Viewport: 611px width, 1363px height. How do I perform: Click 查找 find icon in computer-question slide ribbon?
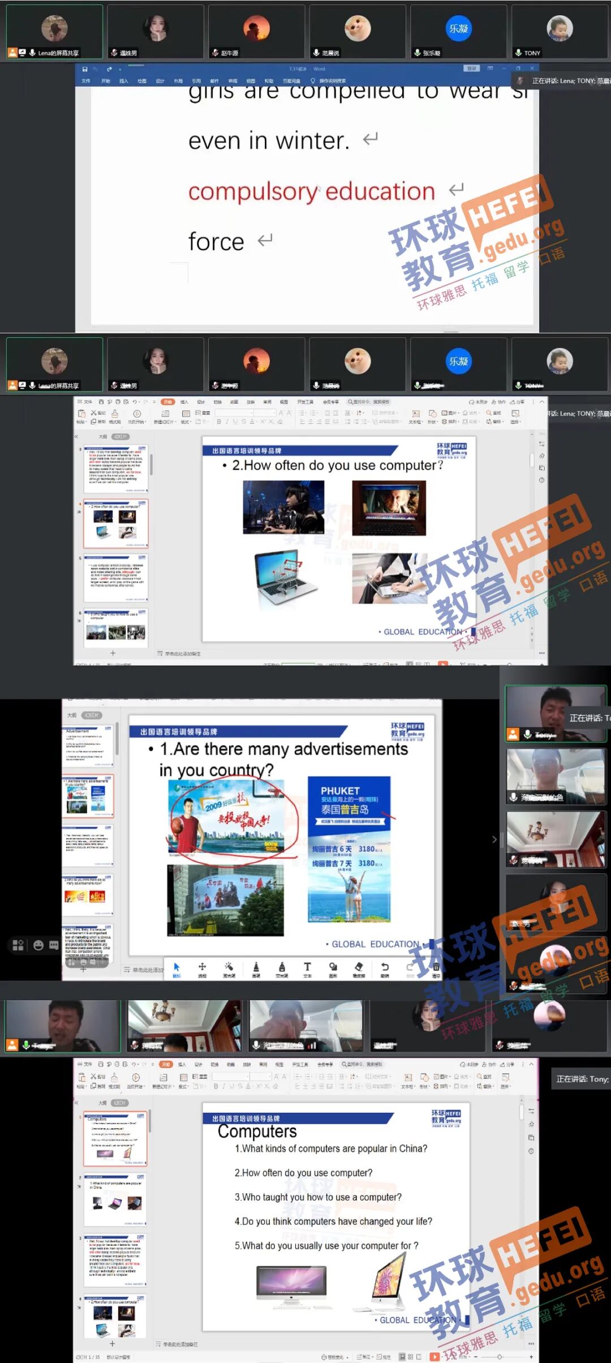pos(493,413)
